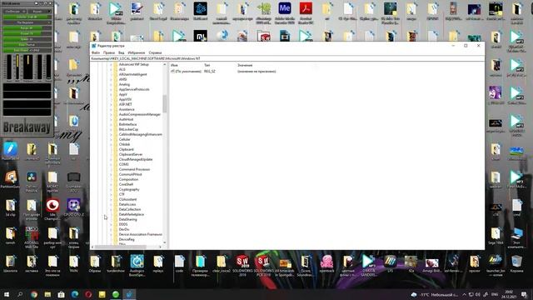Click the Registry Editor title bar icon
Image resolution: width=533 pixels, height=300 pixels.
(x=94, y=46)
